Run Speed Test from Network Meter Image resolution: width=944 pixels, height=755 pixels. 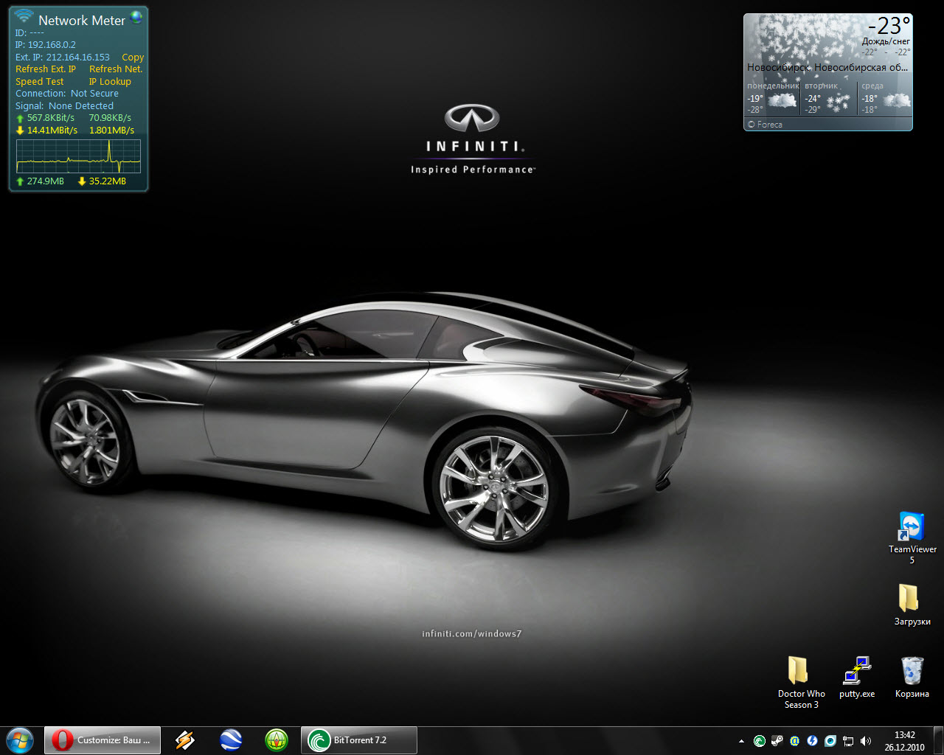40,81
